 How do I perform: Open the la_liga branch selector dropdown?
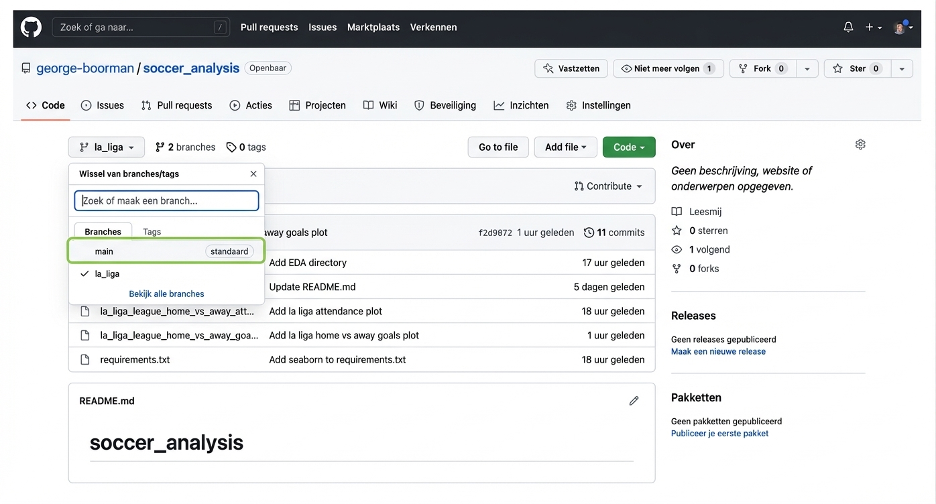tap(107, 147)
